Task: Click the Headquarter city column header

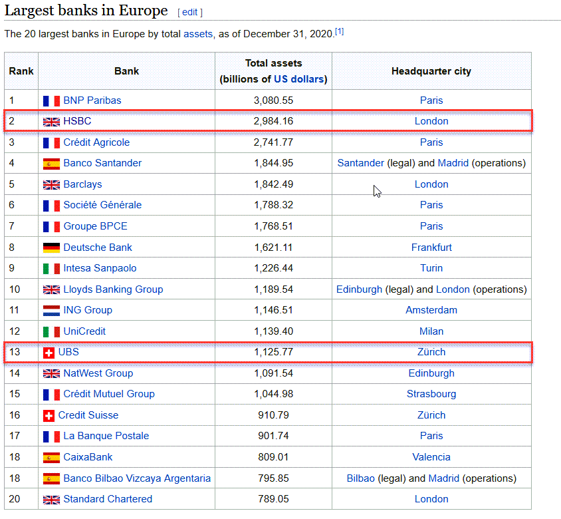Action: pos(431,71)
